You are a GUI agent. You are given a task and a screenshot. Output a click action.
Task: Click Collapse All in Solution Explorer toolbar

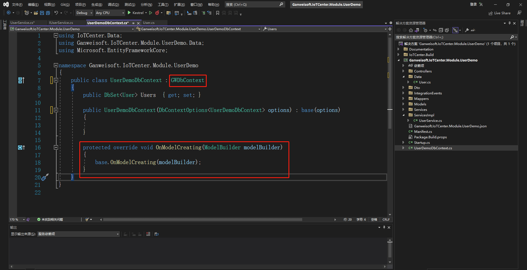(441, 30)
